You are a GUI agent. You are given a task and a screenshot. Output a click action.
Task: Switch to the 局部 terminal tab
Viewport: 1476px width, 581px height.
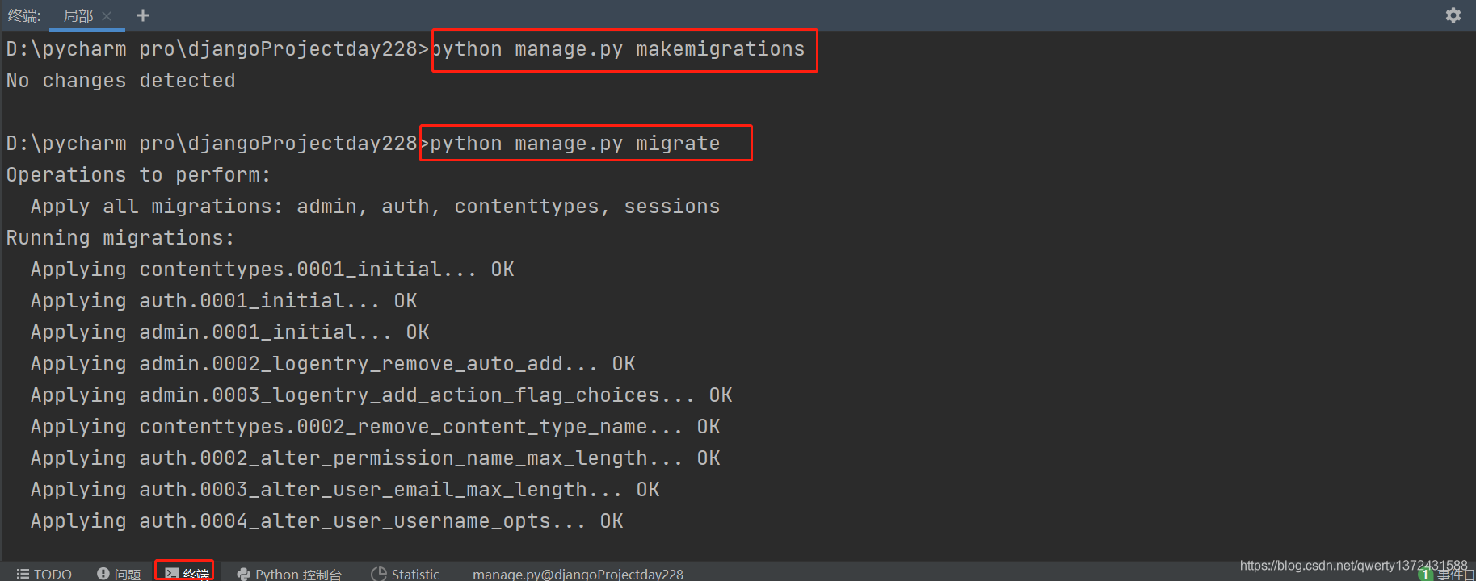[x=78, y=15]
